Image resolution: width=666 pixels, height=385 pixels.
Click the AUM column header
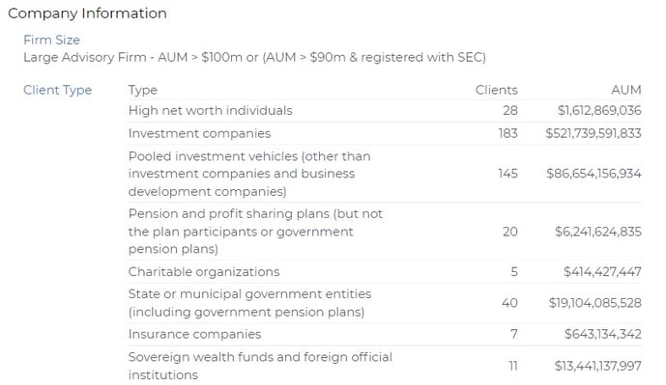point(626,90)
